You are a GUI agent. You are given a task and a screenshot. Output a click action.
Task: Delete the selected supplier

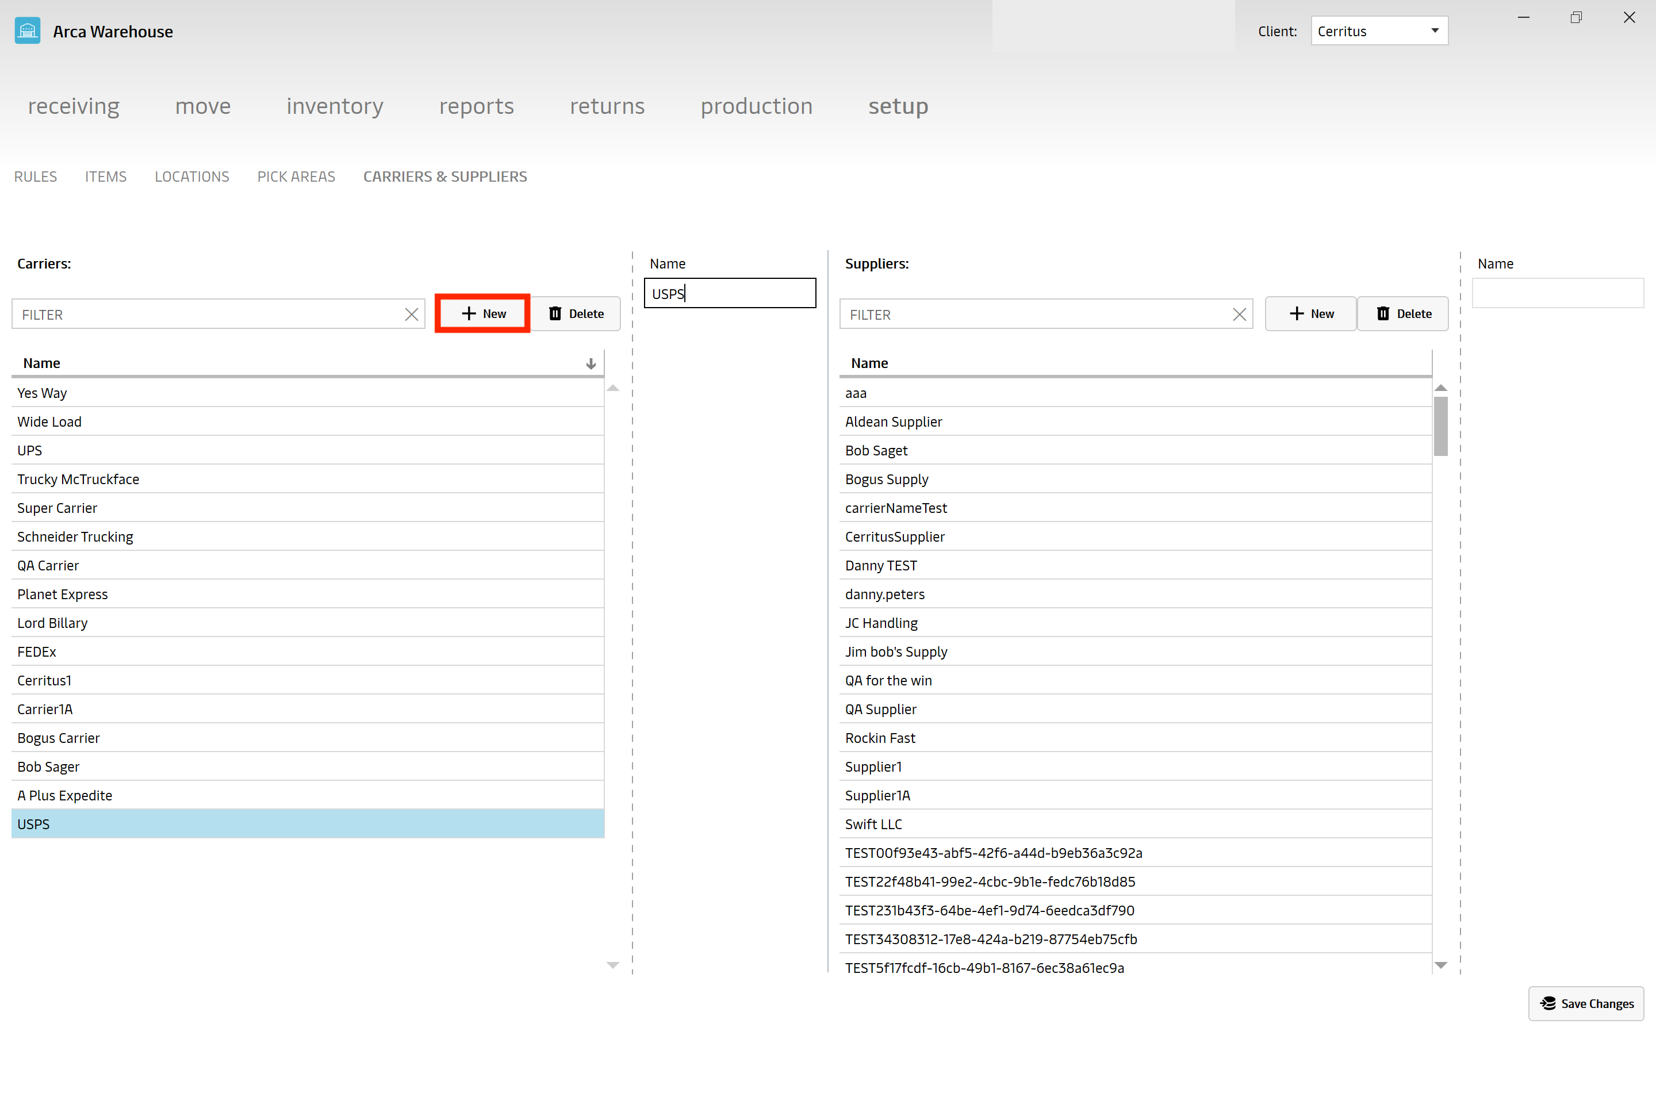click(1402, 313)
